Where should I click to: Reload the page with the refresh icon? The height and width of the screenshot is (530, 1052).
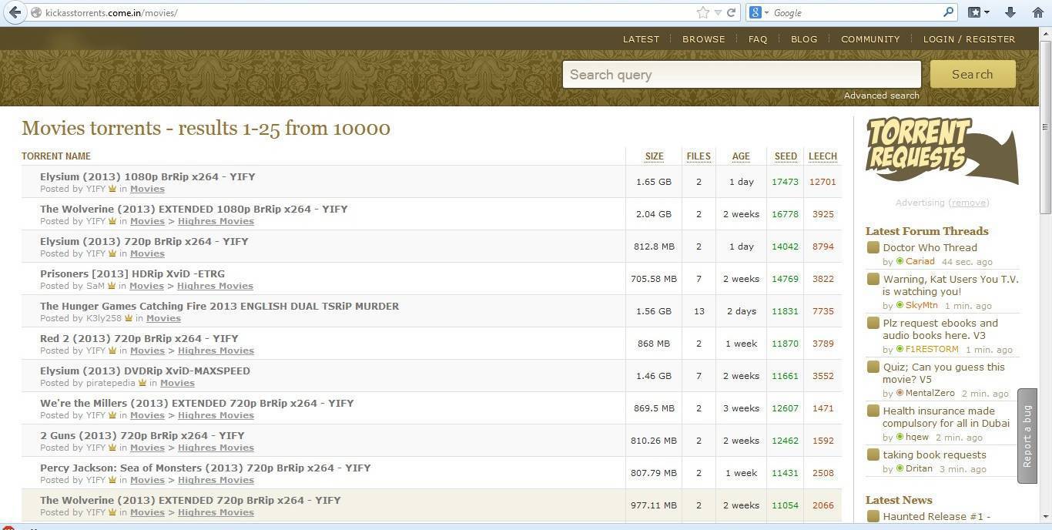coord(732,12)
